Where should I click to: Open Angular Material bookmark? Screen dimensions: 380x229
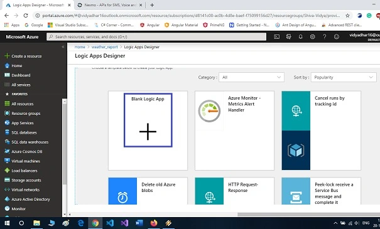(181, 25)
